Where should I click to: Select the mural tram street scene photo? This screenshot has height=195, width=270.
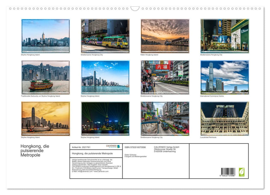coord(165,119)
